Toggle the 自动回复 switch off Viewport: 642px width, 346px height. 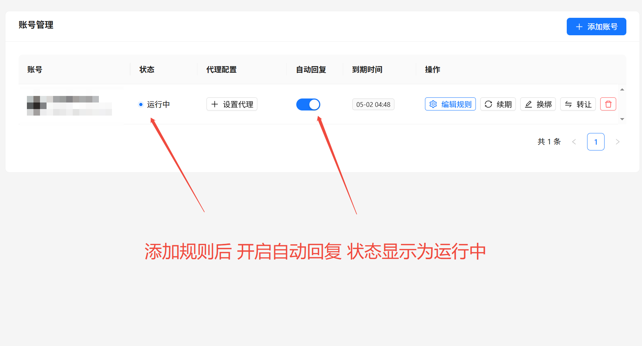(x=308, y=105)
